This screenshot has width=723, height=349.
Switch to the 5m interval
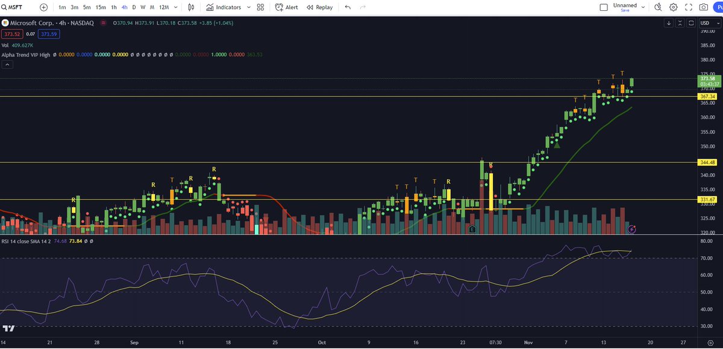coord(87,7)
